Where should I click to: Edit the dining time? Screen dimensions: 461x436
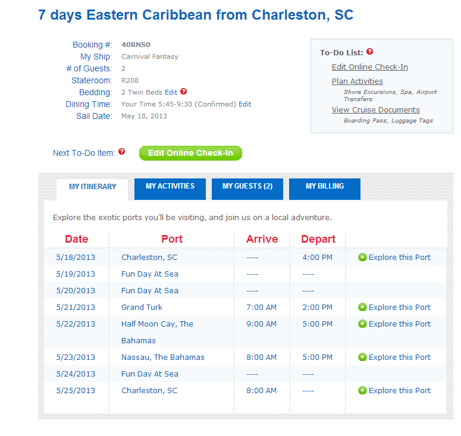(x=245, y=104)
